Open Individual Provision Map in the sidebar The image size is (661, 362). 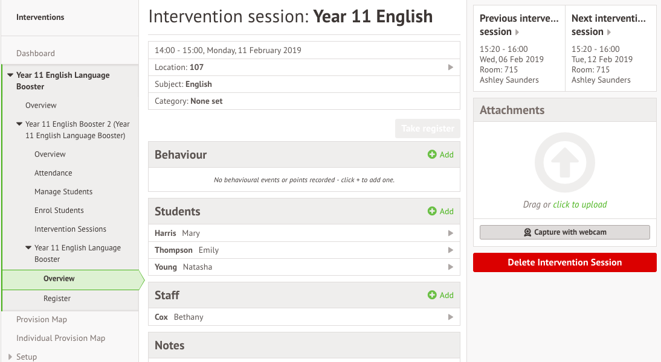pos(60,338)
